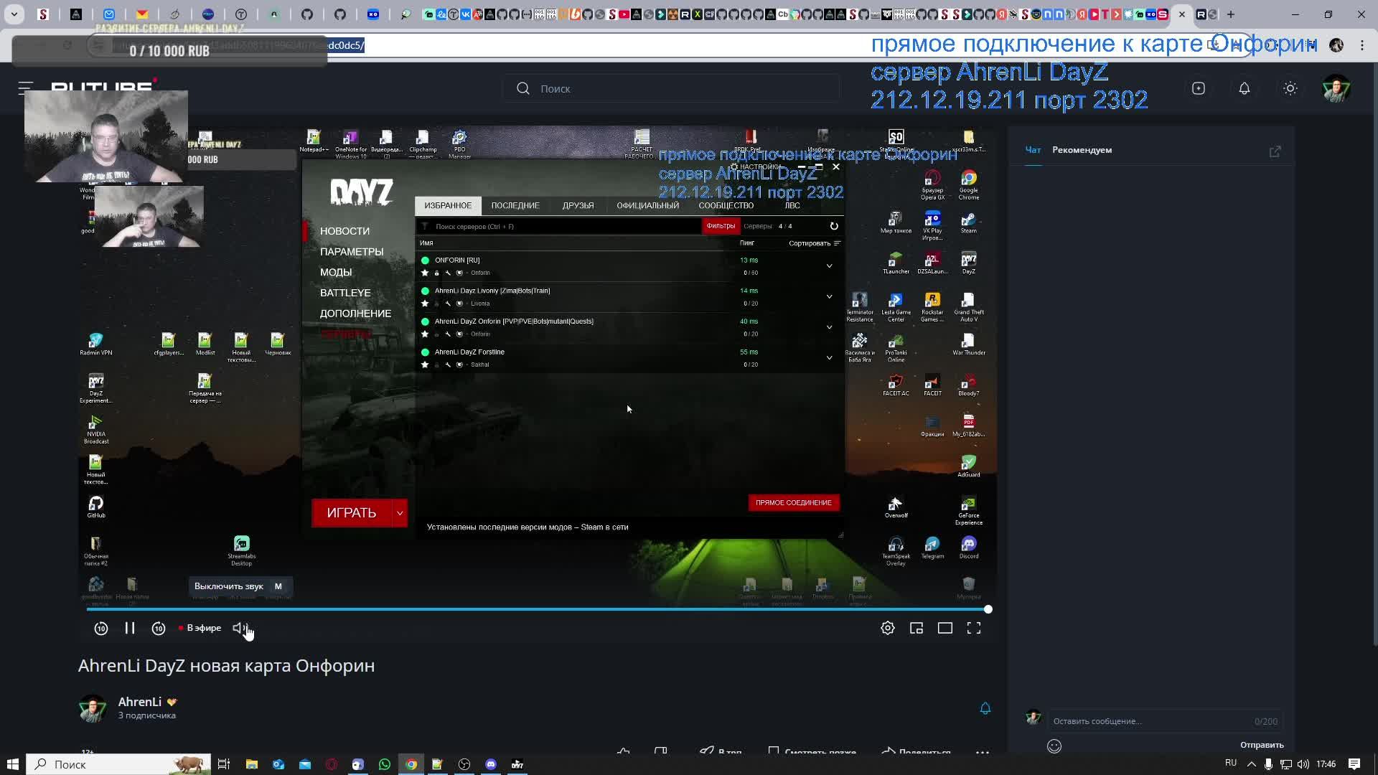Open a new Chrome tab
The height and width of the screenshot is (775, 1378).
[x=1231, y=14]
